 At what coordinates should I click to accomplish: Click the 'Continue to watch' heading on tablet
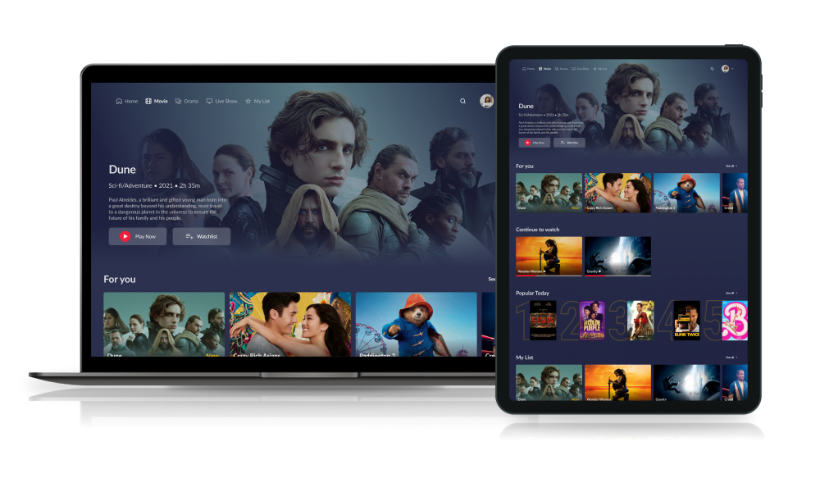pyautogui.click(x=538, y=230)
